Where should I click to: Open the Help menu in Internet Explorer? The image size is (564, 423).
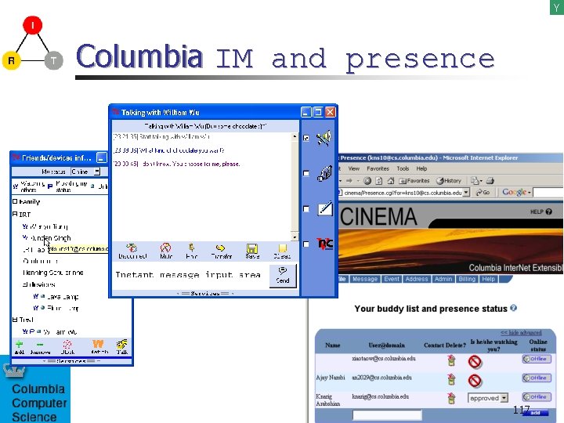[421, 168]
